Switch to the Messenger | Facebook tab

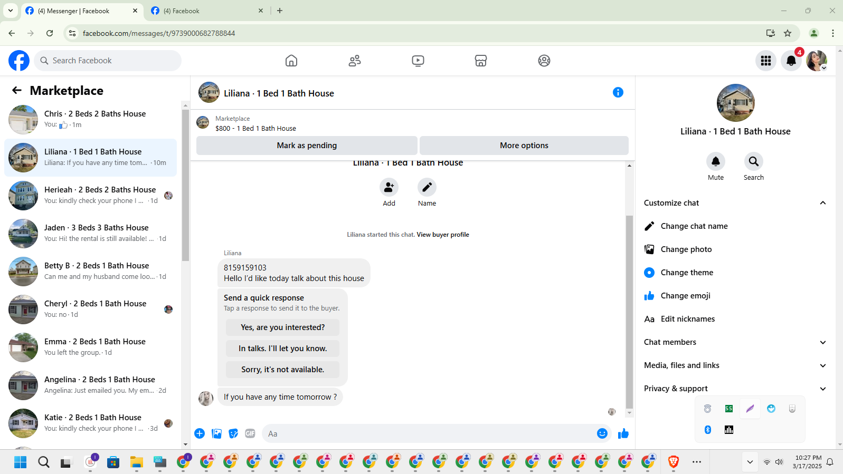pos(82,11)
